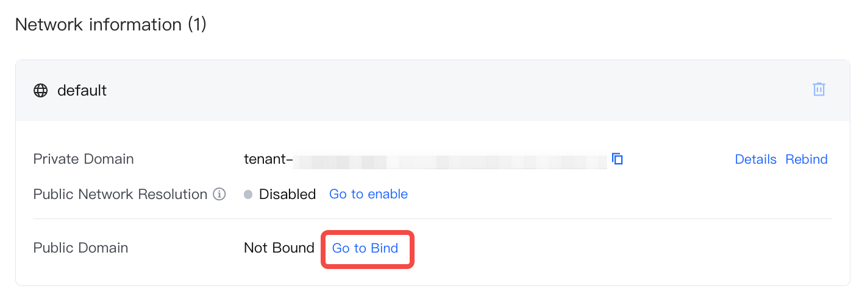Click the gray Disabled status dot
Viewport: 862px width, 297px height.
click(x=248, y=194)
